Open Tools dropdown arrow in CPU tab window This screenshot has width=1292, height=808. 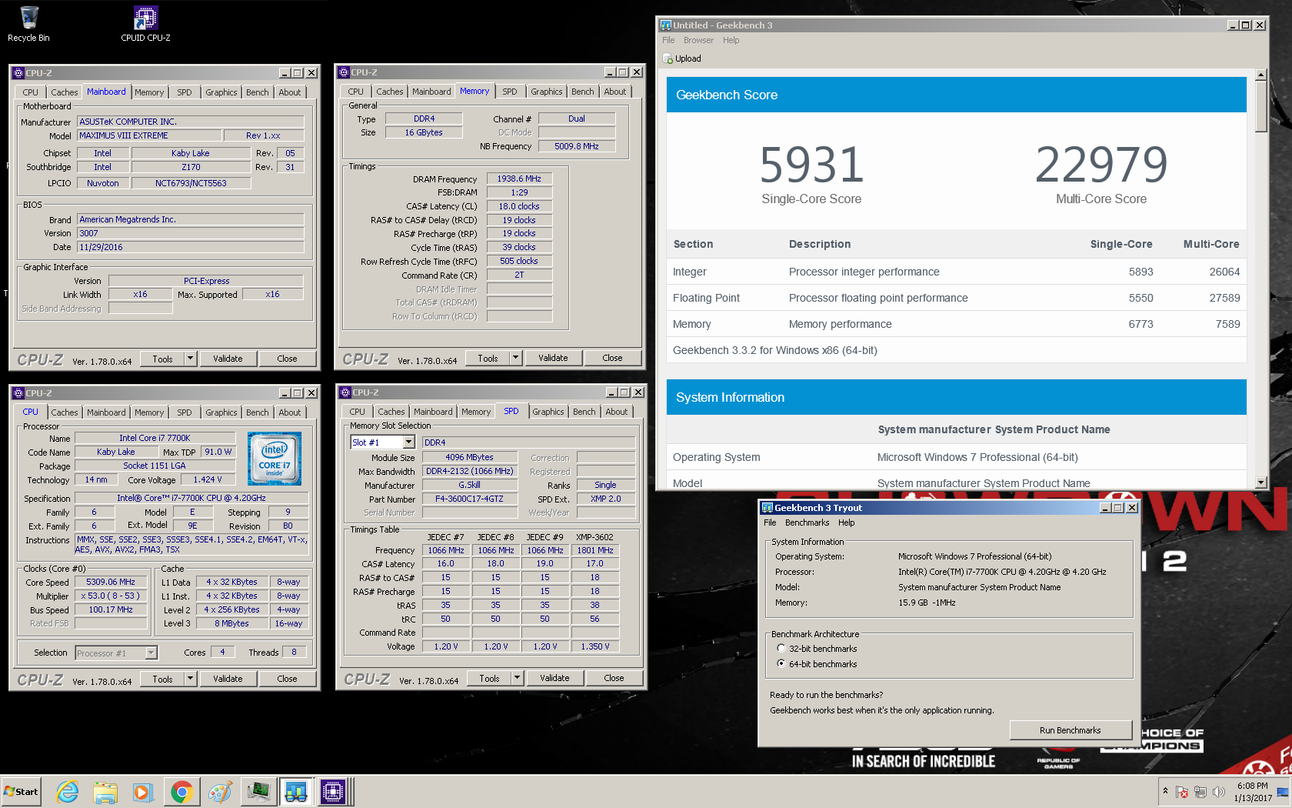(191, 679)
